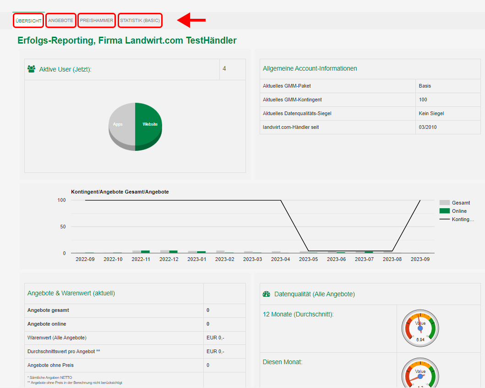Click the "Angebote online" row label
The width and height of the screenshot is (485, 388).
47,324
